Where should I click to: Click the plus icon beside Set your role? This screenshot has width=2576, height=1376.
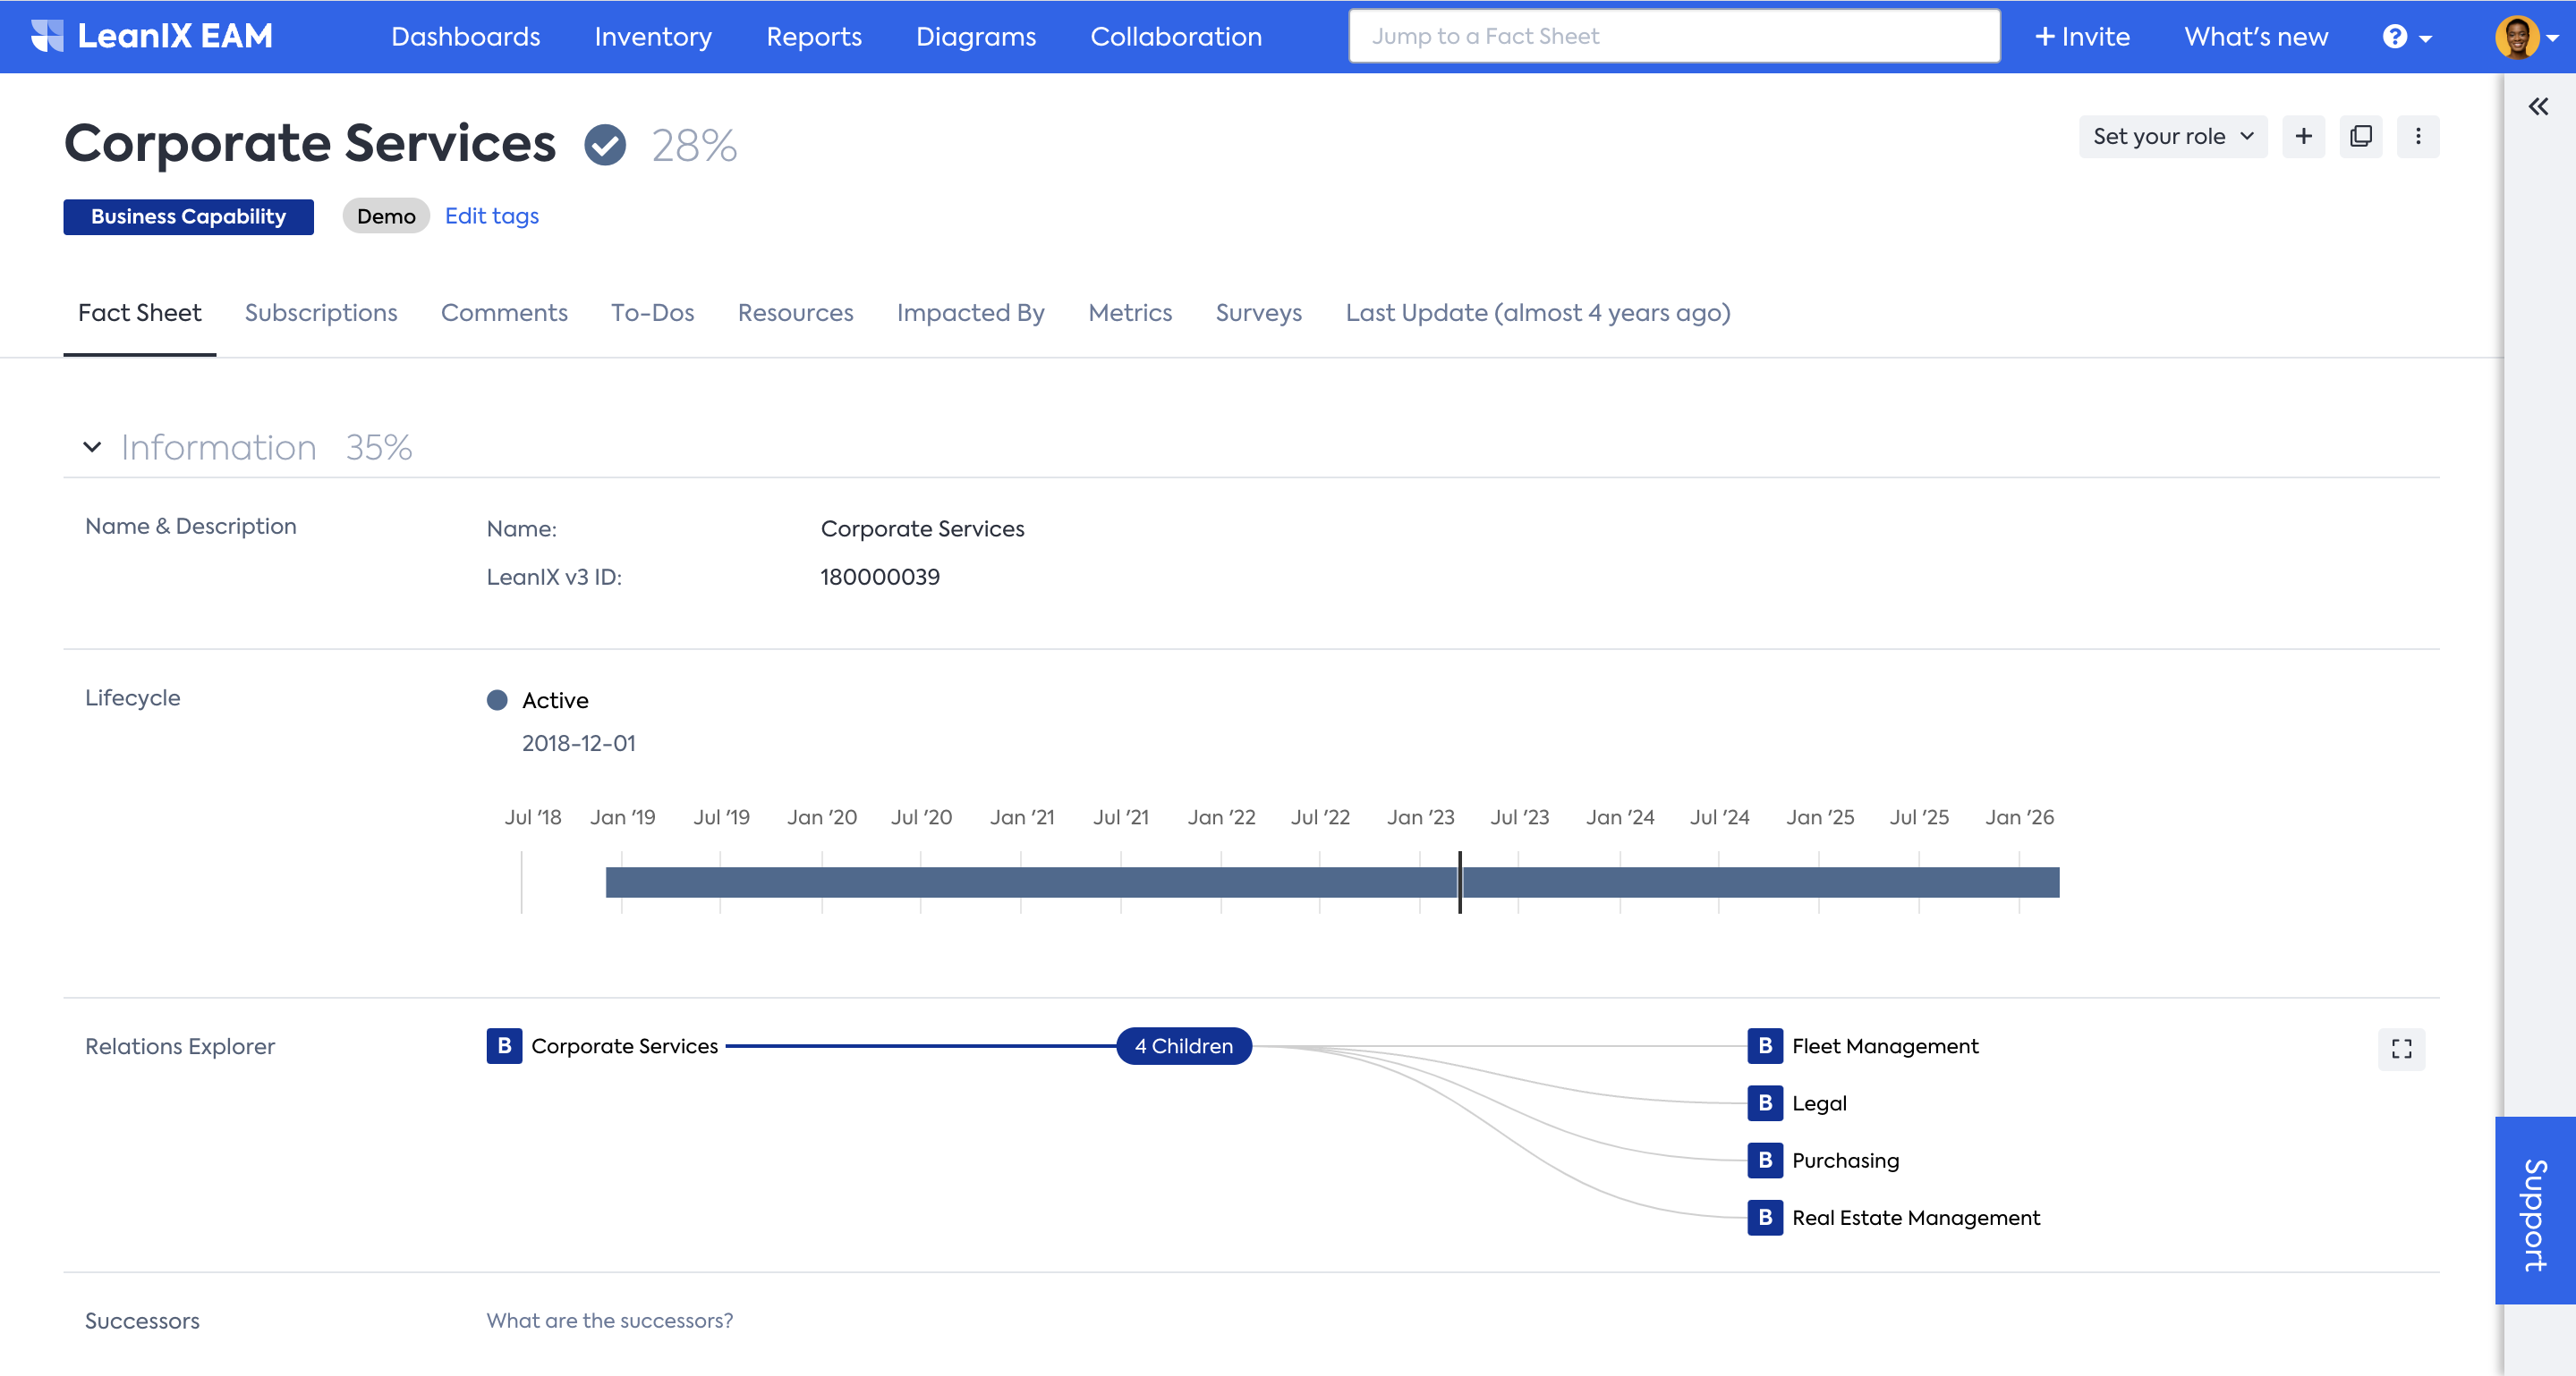pos(2303,137)
